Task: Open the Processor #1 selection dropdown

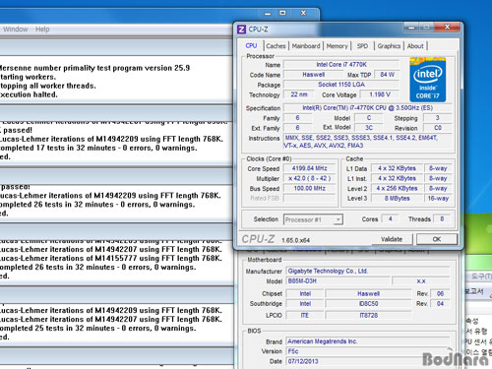Action: 313,219
